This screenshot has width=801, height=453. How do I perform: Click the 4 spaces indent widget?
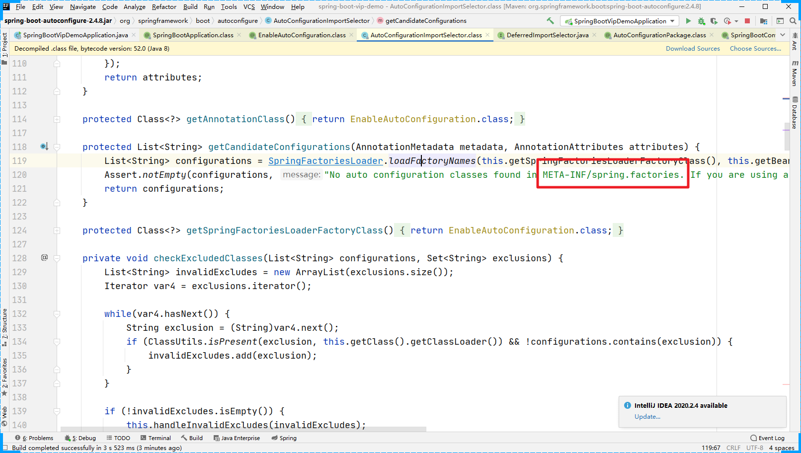click(x=782, y=448)
